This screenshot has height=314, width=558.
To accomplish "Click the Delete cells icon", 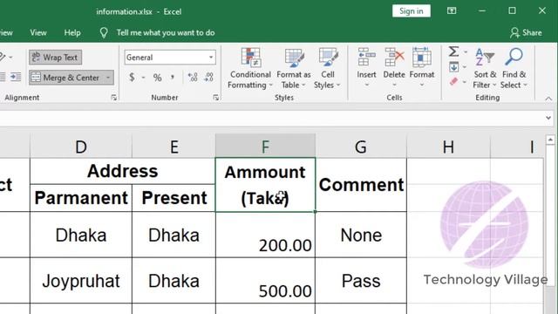I will (394, 58).
